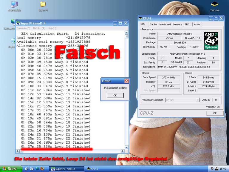Screen dimensions: 229x172
Task: Click the AMD 64 Opteron logo
Action: click(x=211, y=41)
